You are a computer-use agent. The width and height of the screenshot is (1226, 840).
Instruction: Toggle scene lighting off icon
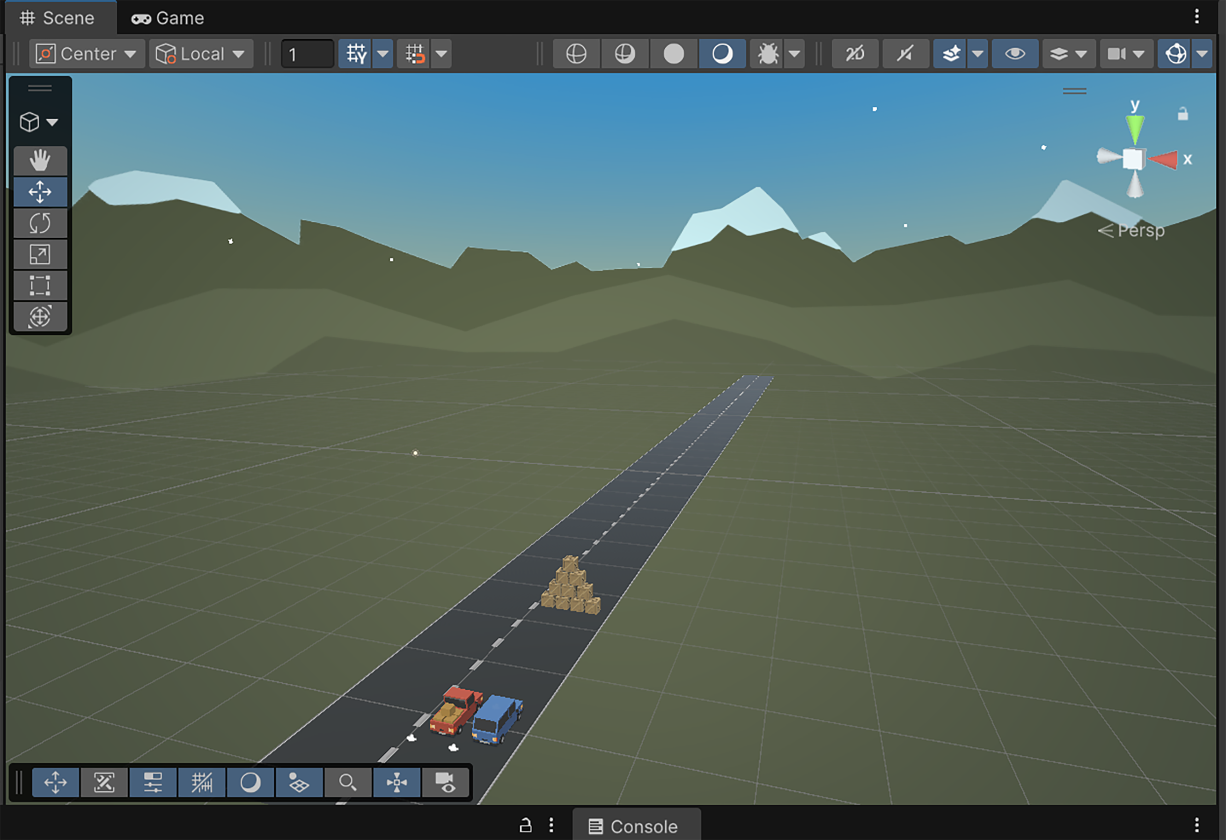coord(905,54)
